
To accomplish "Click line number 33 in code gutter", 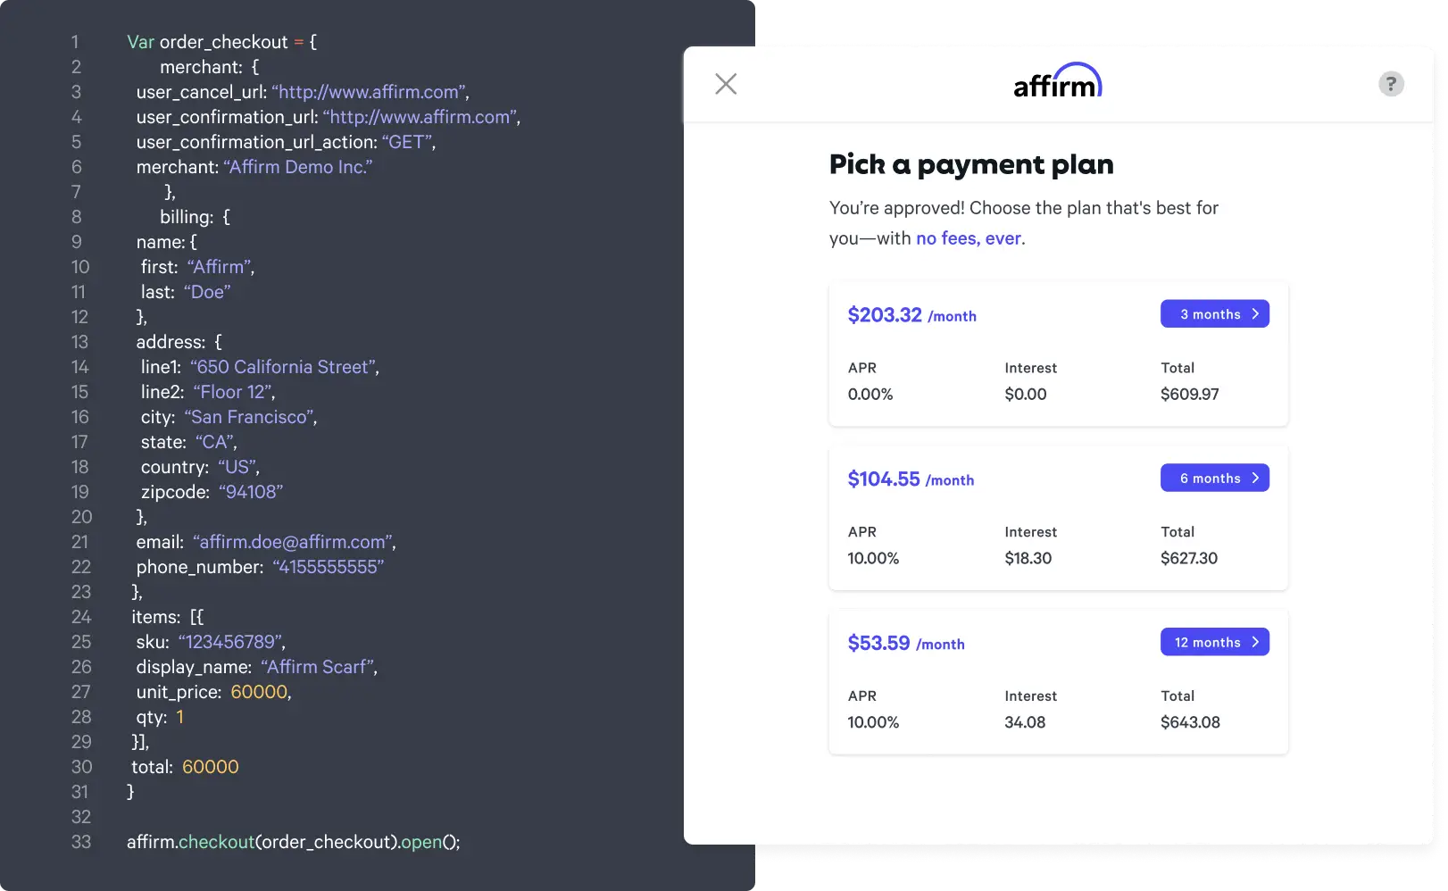I will pyautogui.click(x=81, y=842).
